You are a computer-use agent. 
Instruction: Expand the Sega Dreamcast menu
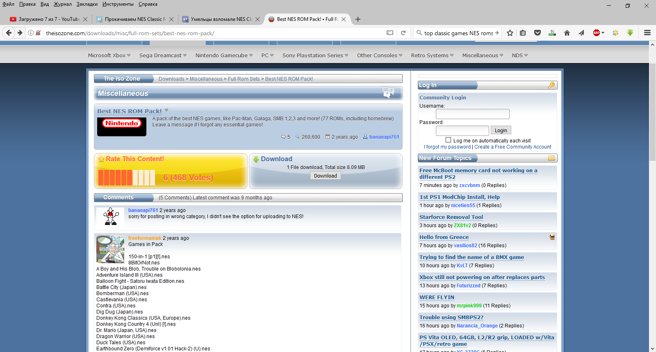point(163,55)
